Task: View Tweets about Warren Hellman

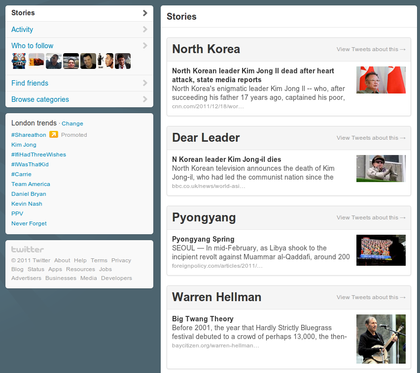Action: tap(371, 297)
